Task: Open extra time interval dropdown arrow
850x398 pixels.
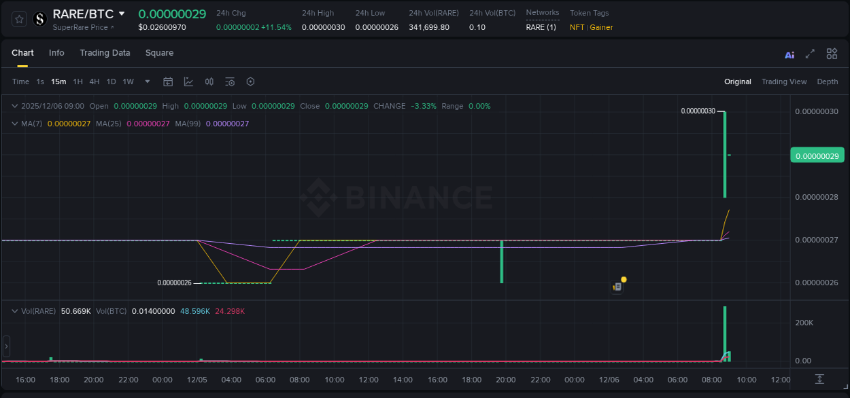Action: click(146, 82)
